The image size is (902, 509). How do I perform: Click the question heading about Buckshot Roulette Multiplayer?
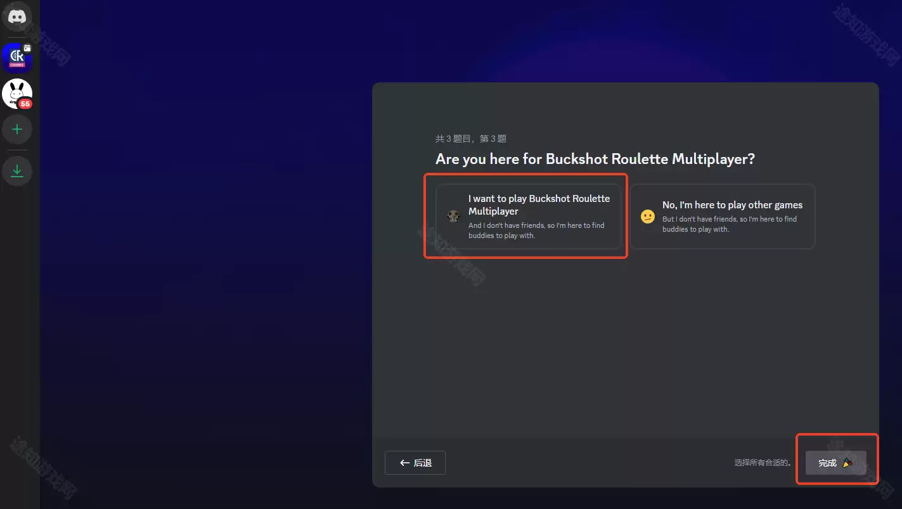pyautogui.click(x=595, y=159)
